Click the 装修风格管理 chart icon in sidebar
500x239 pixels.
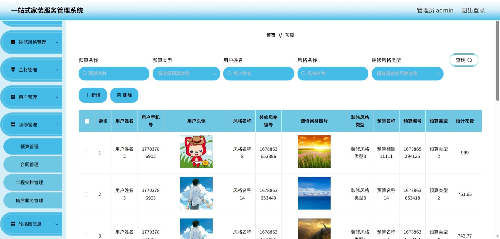[13, 42]
